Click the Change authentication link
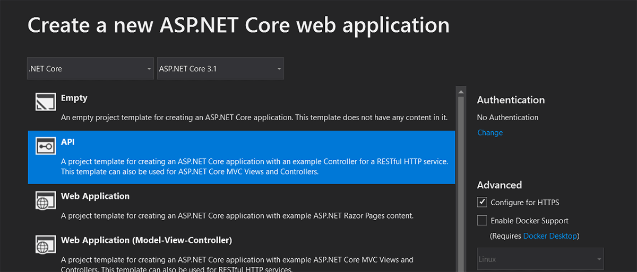 click(x=490, y=132)
